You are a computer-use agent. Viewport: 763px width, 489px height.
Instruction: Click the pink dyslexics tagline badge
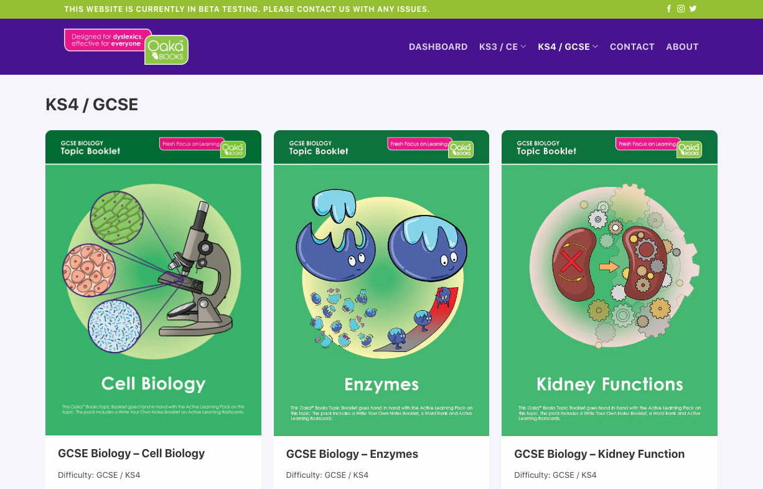coord(107,40)
